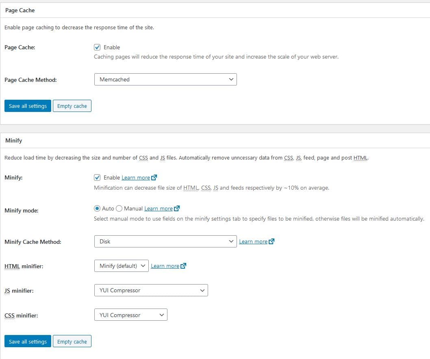Click Empty cache in Minify section
The height and width of the screenshot is (359, 430).
(72, 341)
